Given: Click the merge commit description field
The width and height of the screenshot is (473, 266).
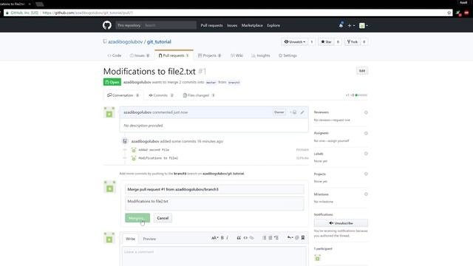Looking at the screenshot, I should click(214, 204).
